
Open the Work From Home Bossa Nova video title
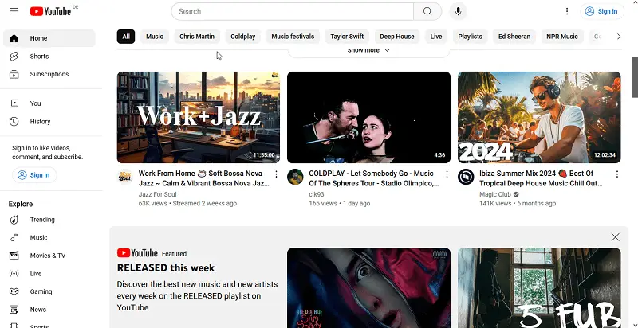tap(204, 178)
